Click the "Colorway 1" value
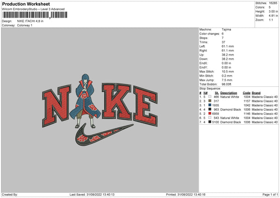280x198 pixels. [x=25, y=25]
